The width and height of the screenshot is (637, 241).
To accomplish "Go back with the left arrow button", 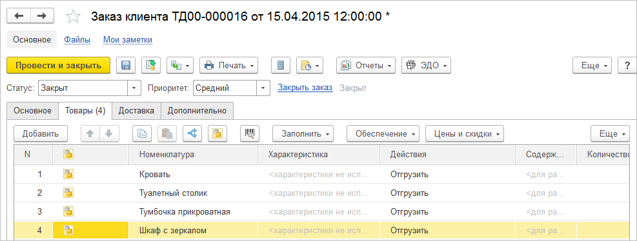I will (19, 16).
